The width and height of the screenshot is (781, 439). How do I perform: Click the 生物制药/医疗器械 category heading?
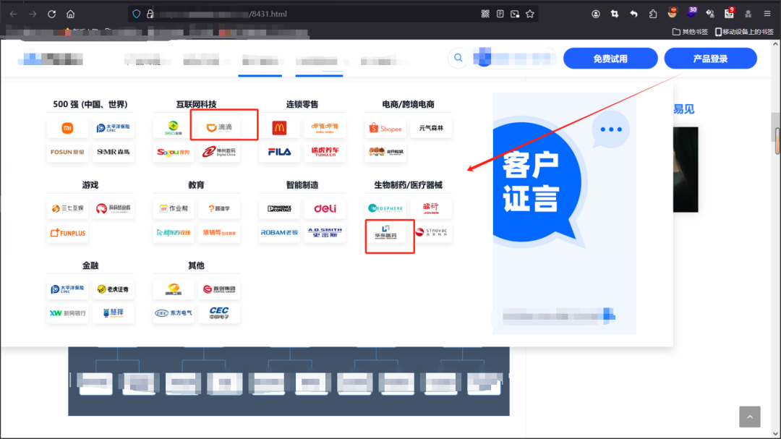pos(408,185)
